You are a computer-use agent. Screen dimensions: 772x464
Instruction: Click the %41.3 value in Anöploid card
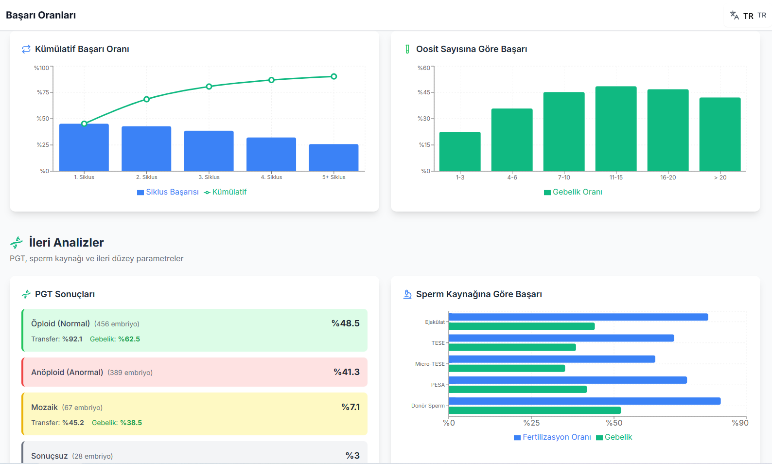(x=347, y=372)
